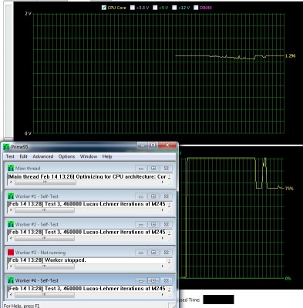
Task: Click the 'For Help, press F1' status bar
Action: coord(22,306)
